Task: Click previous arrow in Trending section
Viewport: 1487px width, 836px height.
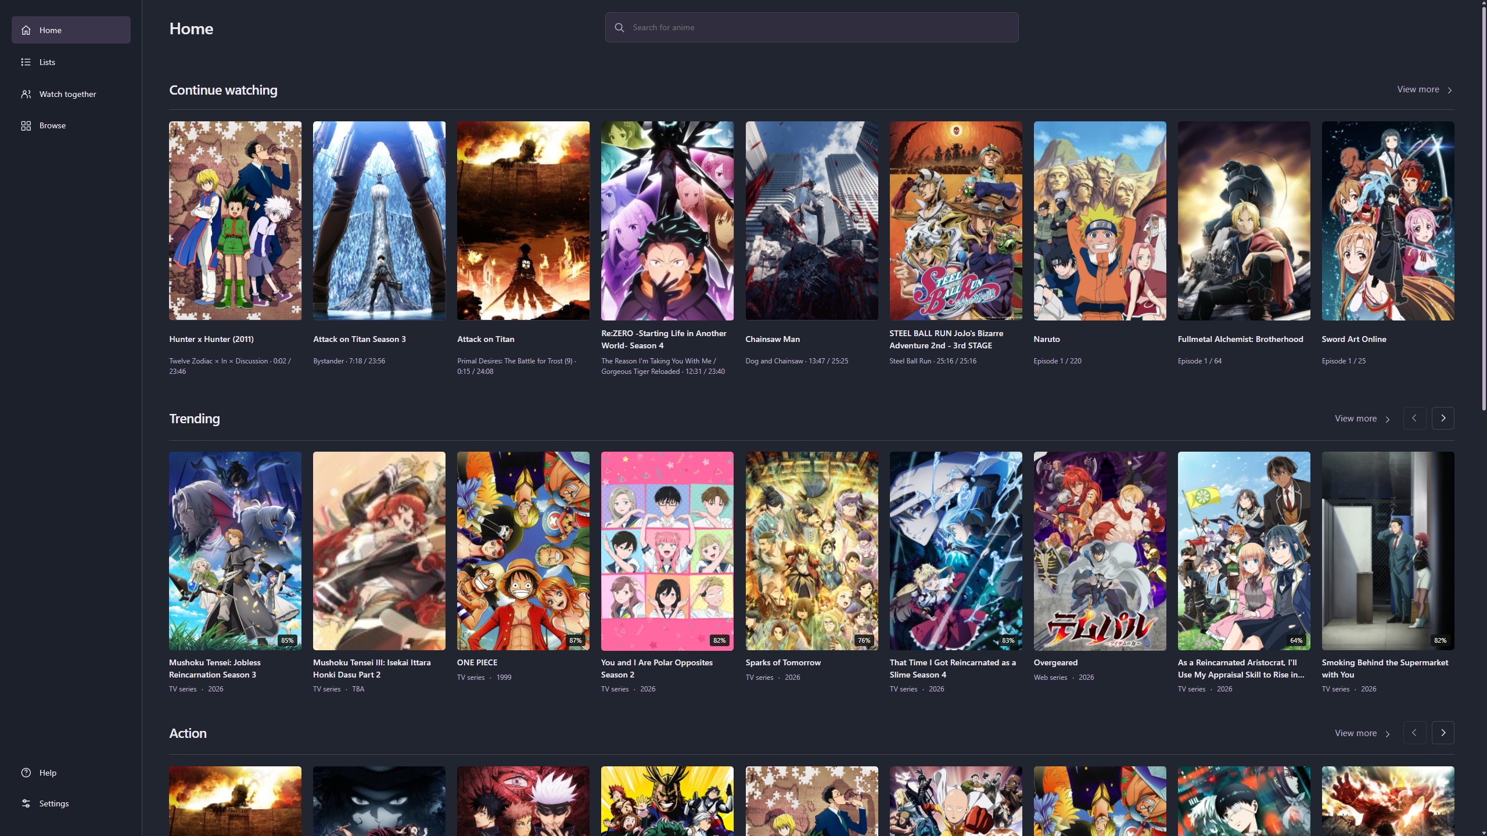Action: (x=1414, y=418)
